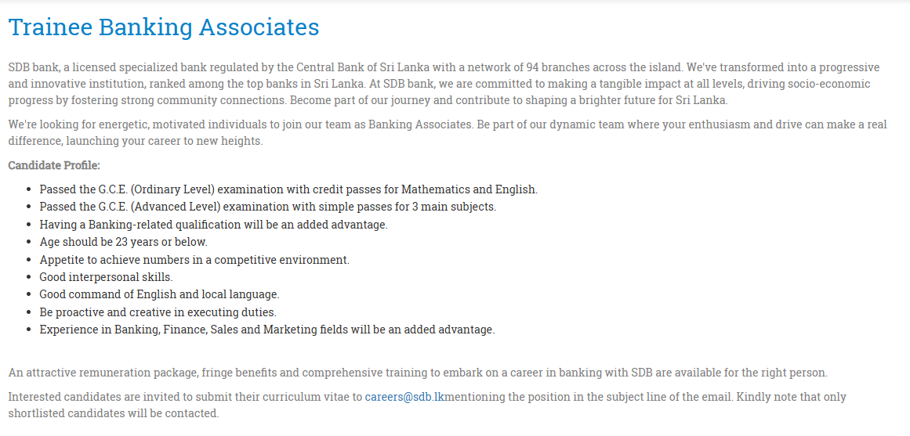This screenshot has width=910, height=436.
Task: Click the 'shortlisted candidates will be contacted' text
Action: tap(114, 413)
